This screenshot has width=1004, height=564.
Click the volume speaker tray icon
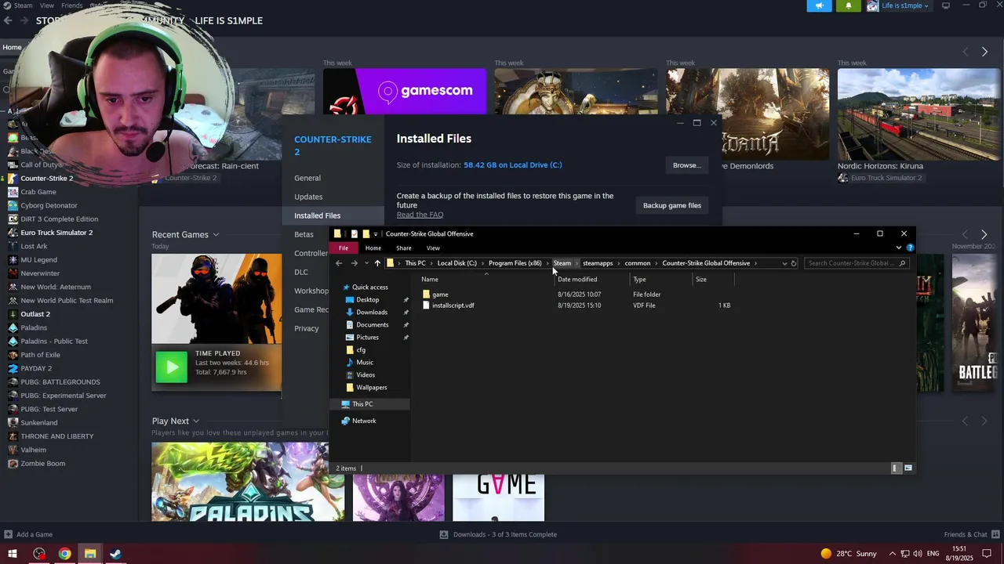coord(919,554)
